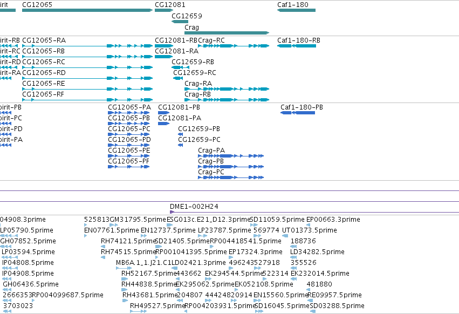Select protein CG12065-PC
459x314 pixels.
[x=129, y=129]
